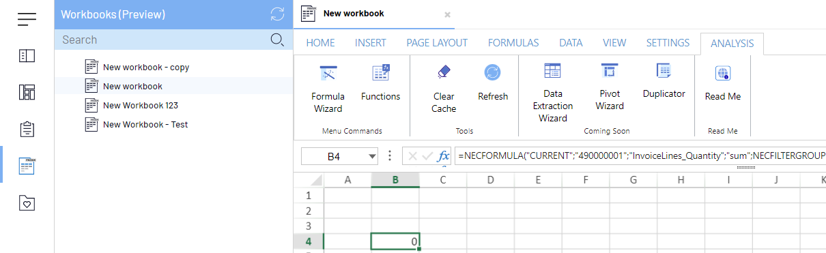The width and height of the screenshot is (826, 253).
Task: Launch the Data Extraction Wizard
Action: (x=553, y=93)
